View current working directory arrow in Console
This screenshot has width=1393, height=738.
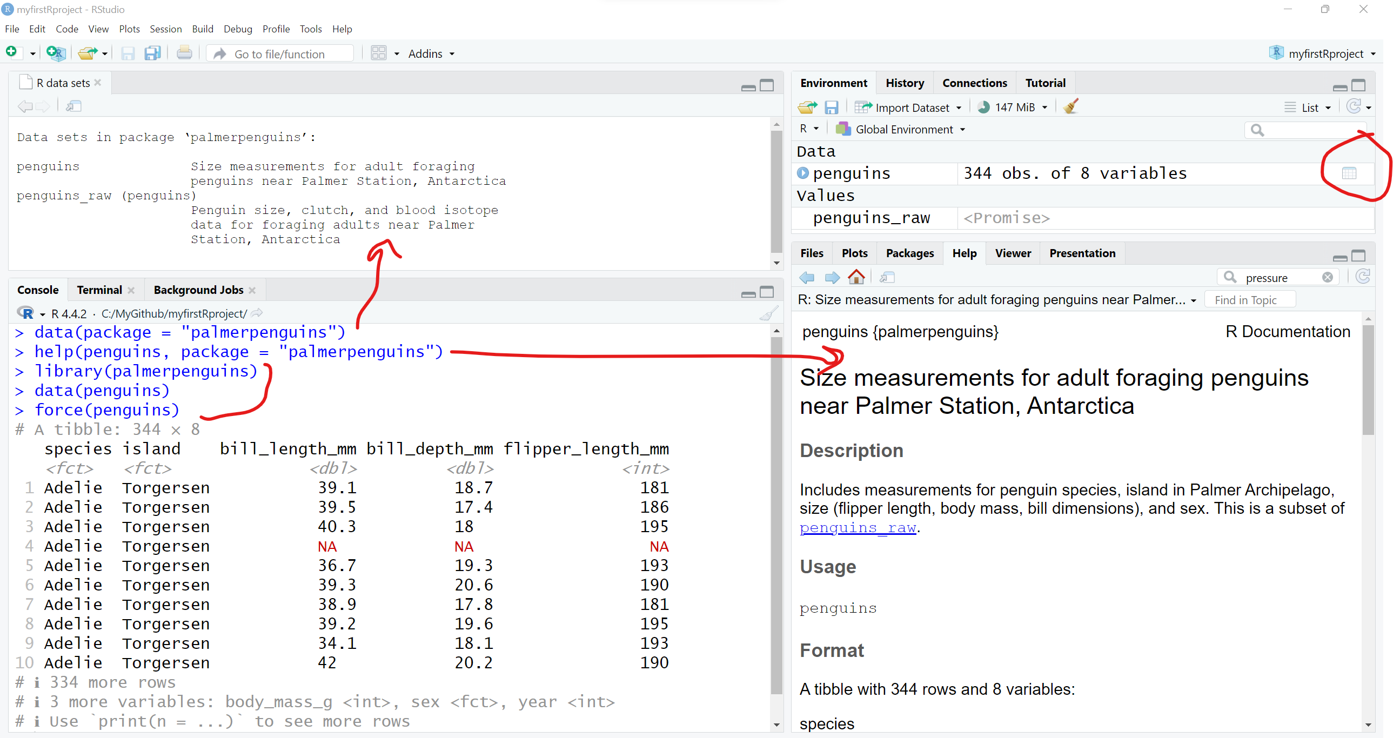click(257, 312)
